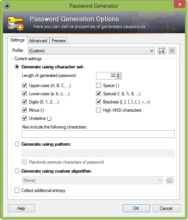The image size is (188, 220).
Task: Click the delete profile icon
Action: coord(172,51)
